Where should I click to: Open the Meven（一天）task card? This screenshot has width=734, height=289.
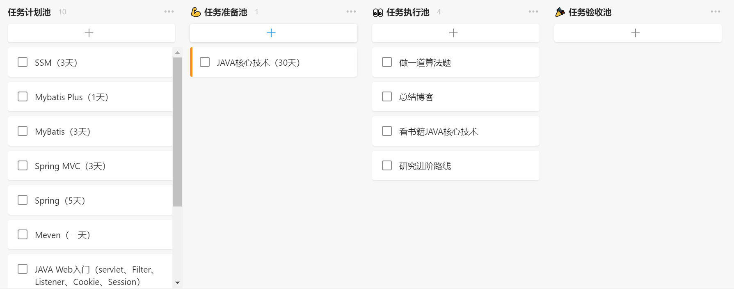[90, 234]
